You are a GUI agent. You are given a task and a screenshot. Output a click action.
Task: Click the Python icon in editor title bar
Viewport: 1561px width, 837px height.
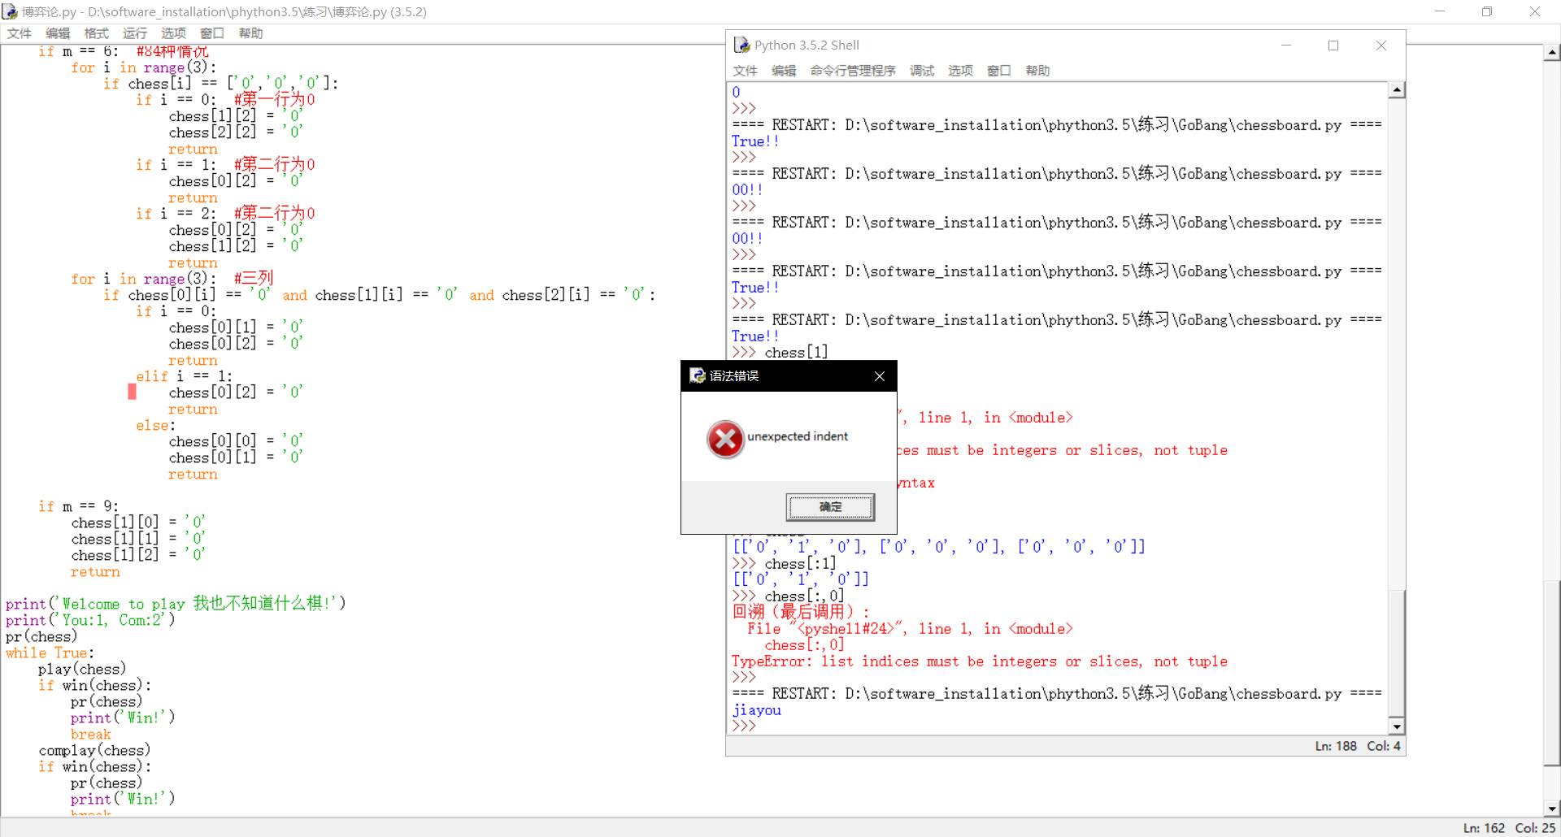[x=10, y=11]
